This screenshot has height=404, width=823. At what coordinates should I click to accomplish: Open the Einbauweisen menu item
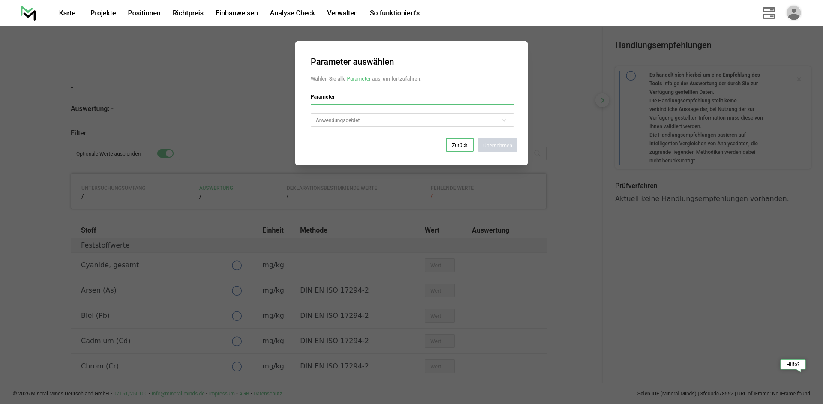click(x=237, y=13)
